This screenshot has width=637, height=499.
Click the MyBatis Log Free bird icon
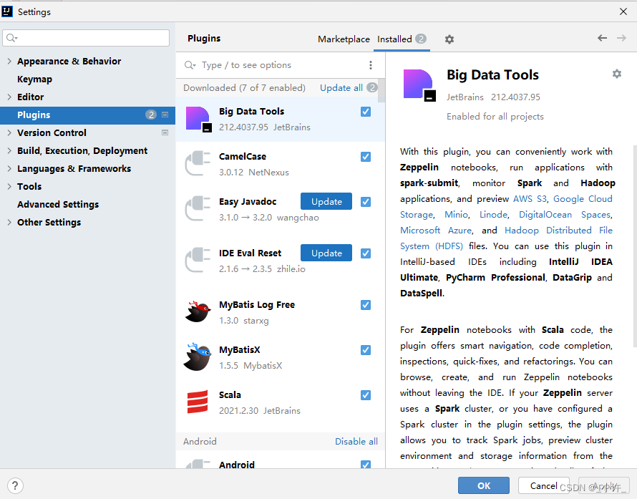198,311
